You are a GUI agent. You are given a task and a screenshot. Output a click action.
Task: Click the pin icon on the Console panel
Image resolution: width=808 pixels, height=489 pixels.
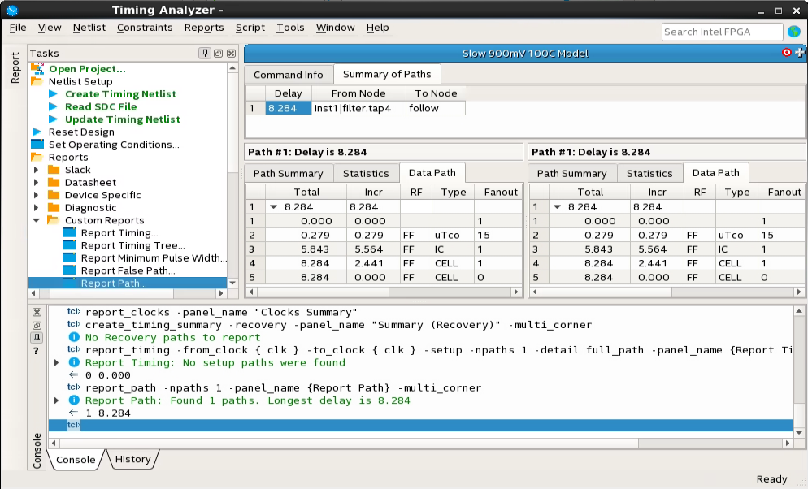pyautogui.click(x=37, y=338)
